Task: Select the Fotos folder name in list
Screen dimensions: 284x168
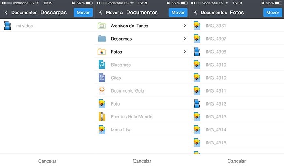Action: (116, 52)
